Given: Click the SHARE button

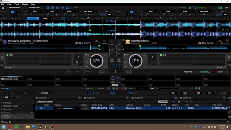Looking at the screenshot, I should (x=163, y=101).
